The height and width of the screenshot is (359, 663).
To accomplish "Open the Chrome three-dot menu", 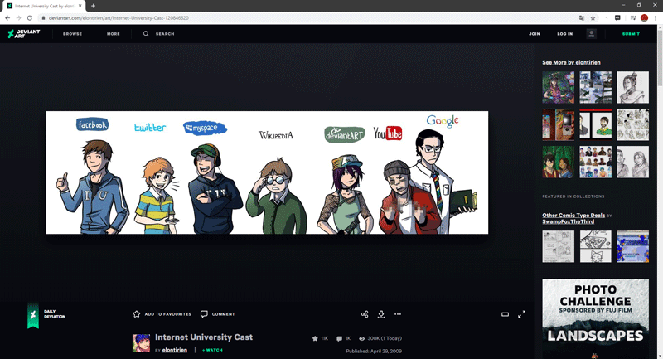I will [x=656, y=17].
